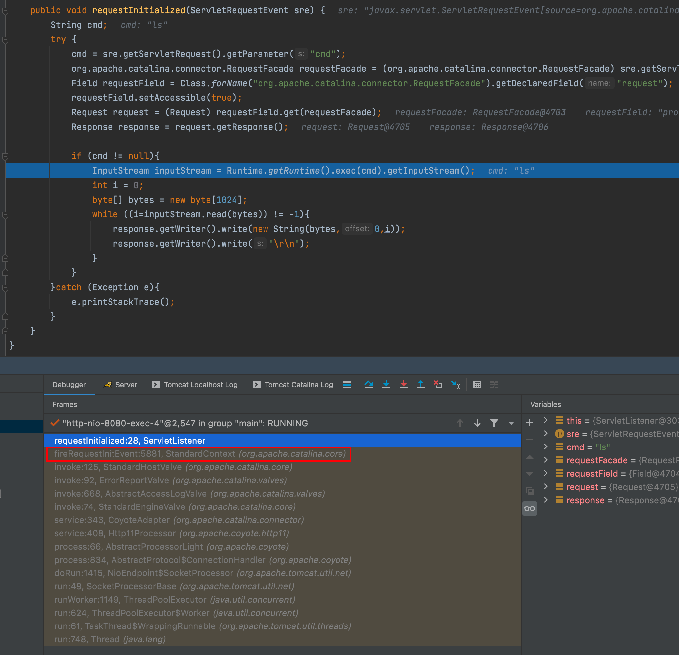Viewport: 679px width, 655px height.
Task: Click the Drop Frame icon
Action: click(x=438, y=385)
